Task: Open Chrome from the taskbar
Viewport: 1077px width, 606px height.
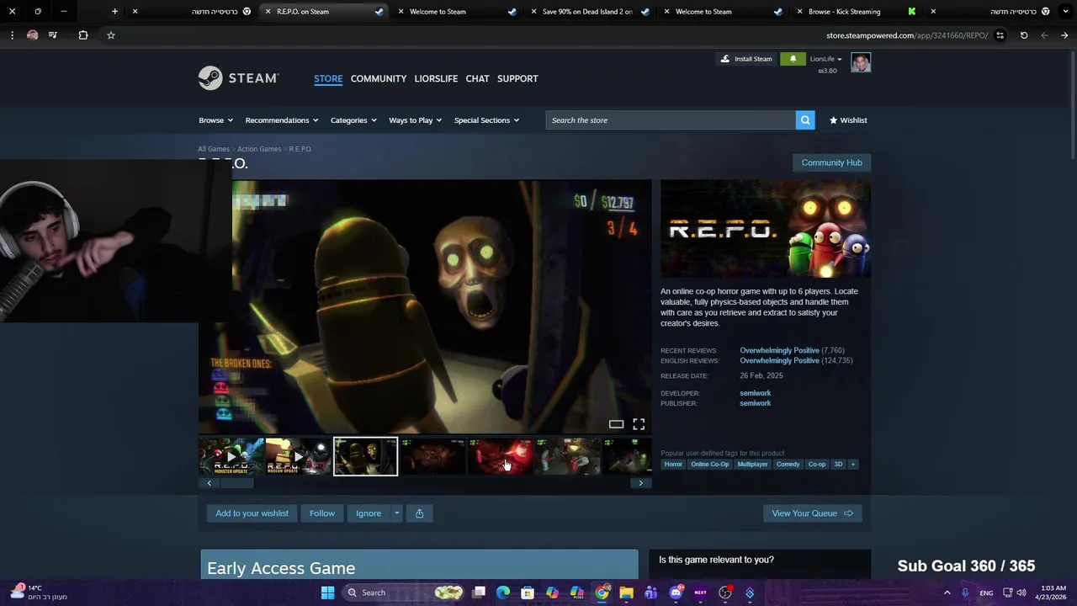Action: (602, 593)
